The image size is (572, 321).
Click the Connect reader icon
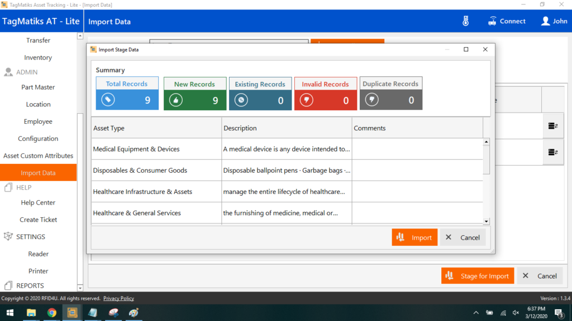(492, 21)
